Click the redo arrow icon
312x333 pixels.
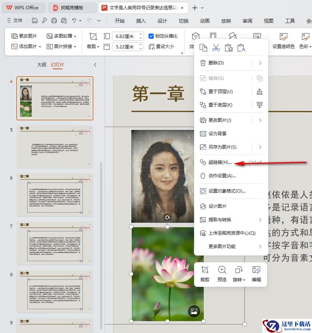tap(90, 20)
